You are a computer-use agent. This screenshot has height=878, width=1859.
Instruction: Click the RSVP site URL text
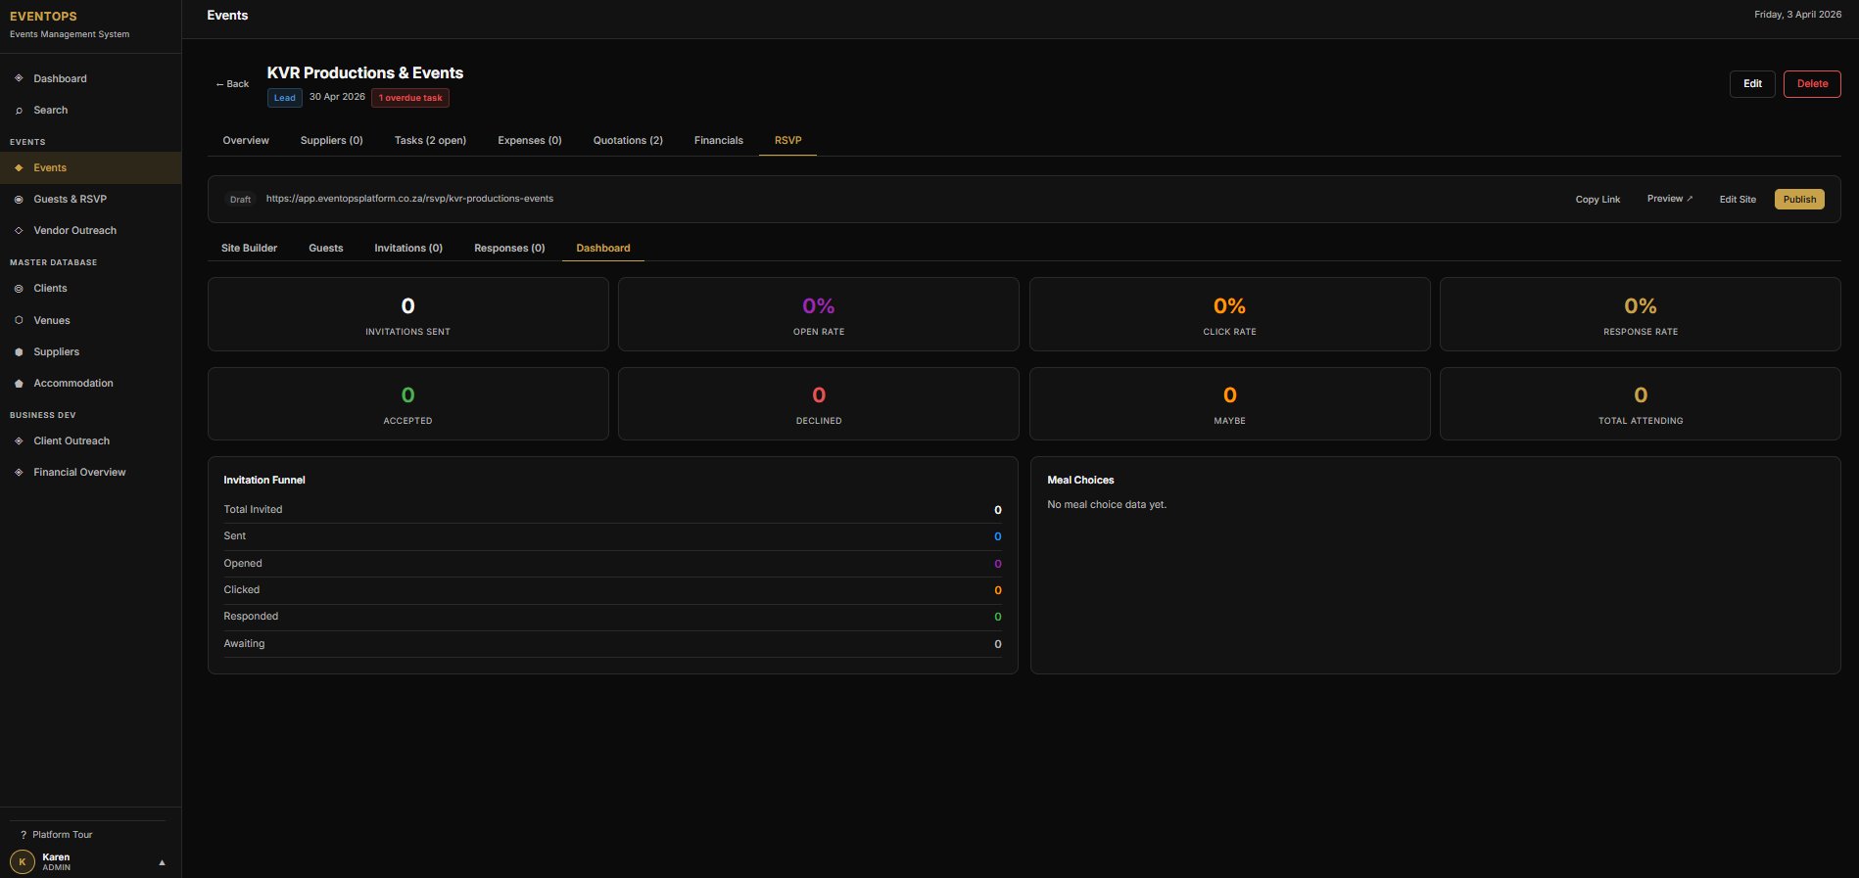tap(409, 199)
